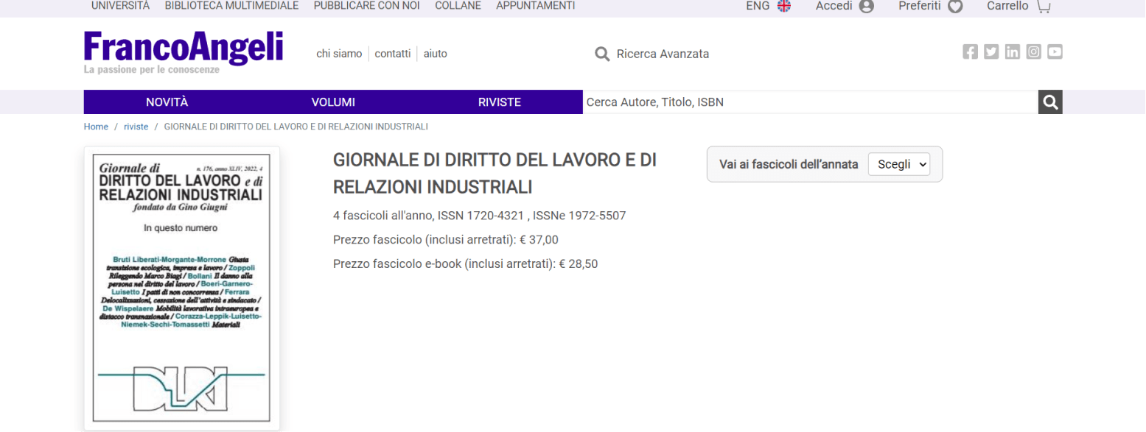Click the Home breadcrumb link

tap(96, 127)
